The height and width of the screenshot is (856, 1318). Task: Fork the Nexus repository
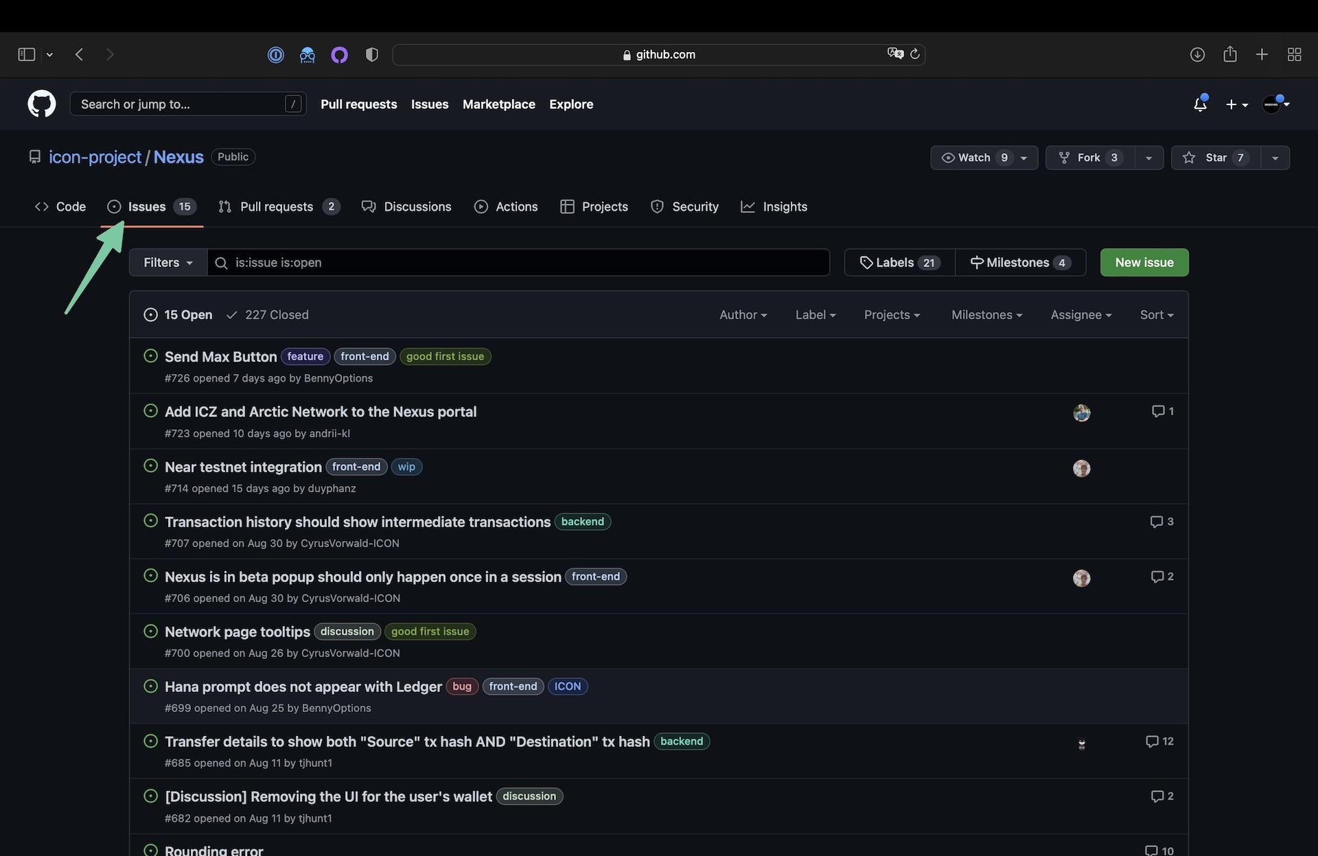(x=1090, y=157)
